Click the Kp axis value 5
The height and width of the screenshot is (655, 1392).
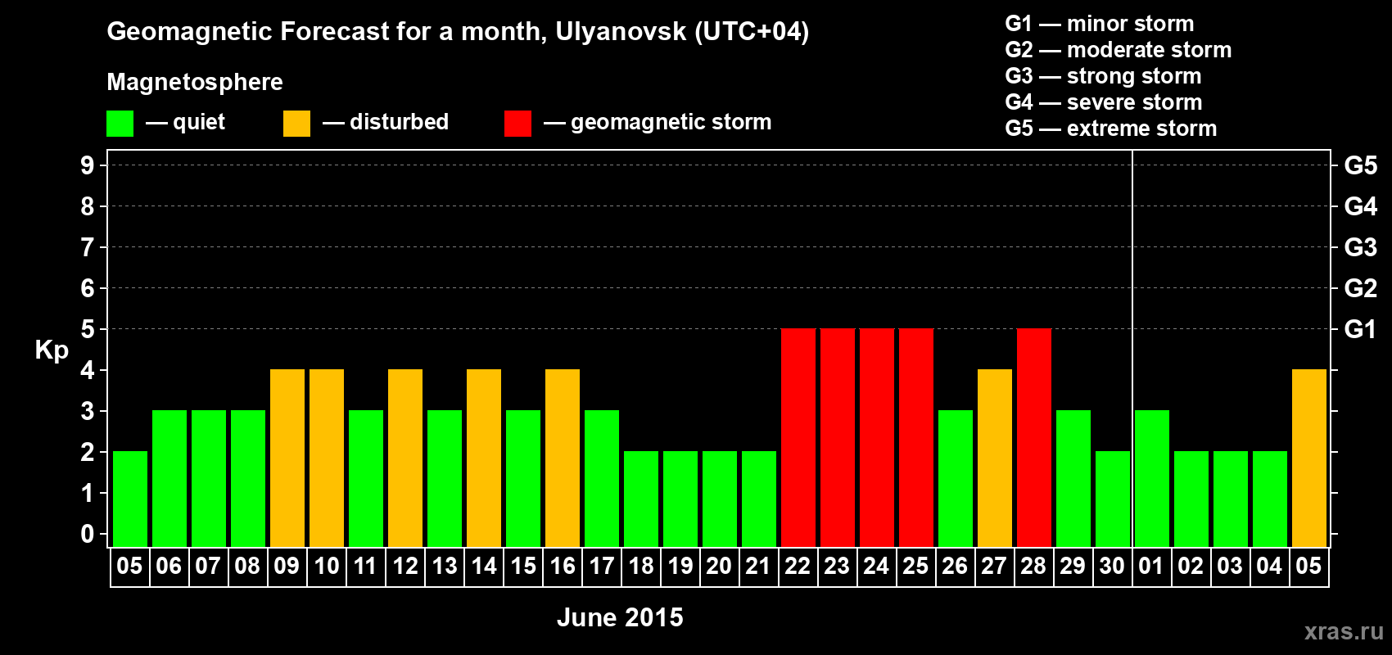(88, 329)
